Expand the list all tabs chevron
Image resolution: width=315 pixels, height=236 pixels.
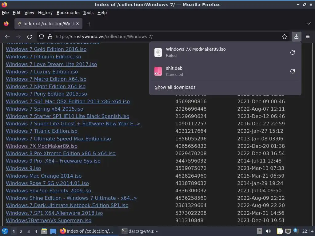[309, 24]
